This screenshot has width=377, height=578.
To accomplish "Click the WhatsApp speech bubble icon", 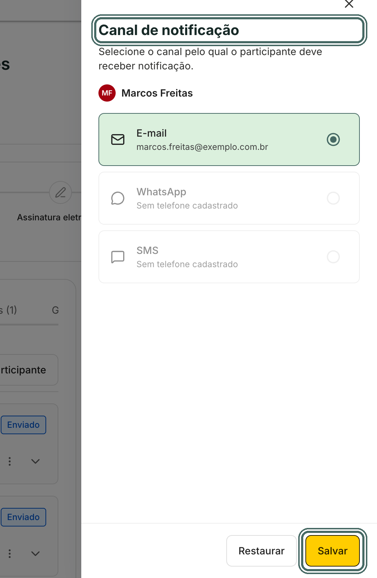I will (x=118, y=198).
